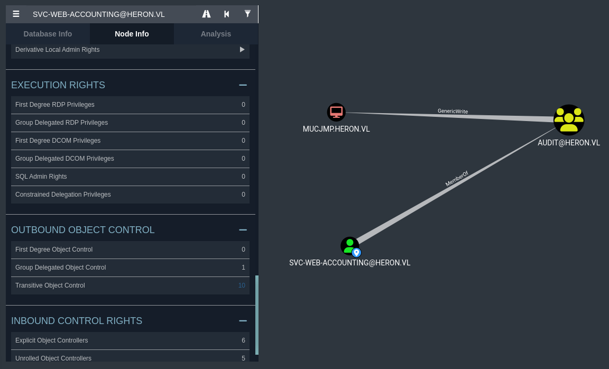609x369 pixels.
Task: Open the hamburger menu in search bar
Action: [16, 14]
